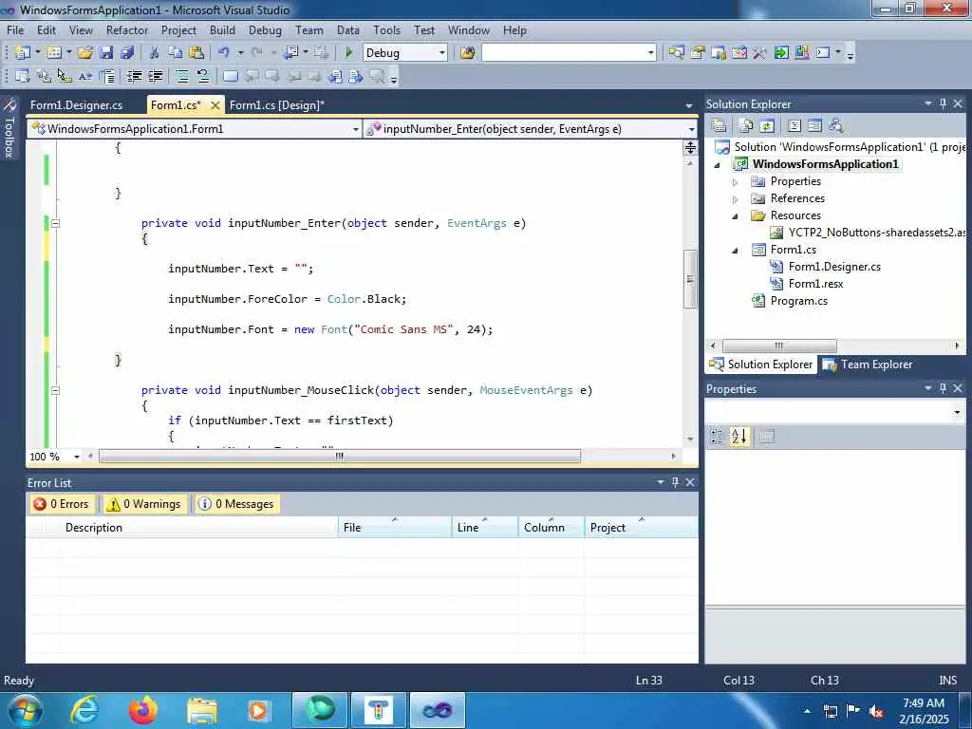Collapse the inputNumber_Enter method outline
This screenshot has width=972, height=729.
55,223
